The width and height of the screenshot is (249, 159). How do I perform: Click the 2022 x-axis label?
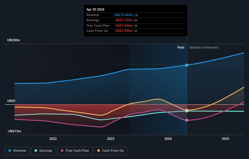(x=53, y=139)
